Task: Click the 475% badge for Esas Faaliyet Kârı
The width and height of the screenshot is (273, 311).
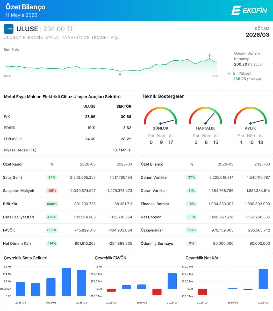Action: 52,217
